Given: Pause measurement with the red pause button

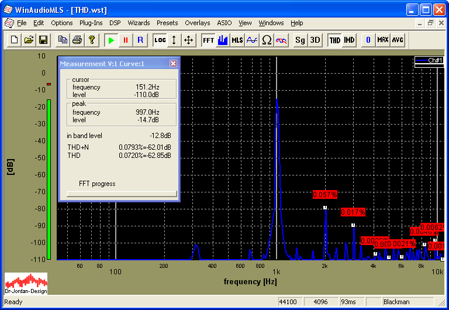Looking at the screenshot, I should (125, 40).
